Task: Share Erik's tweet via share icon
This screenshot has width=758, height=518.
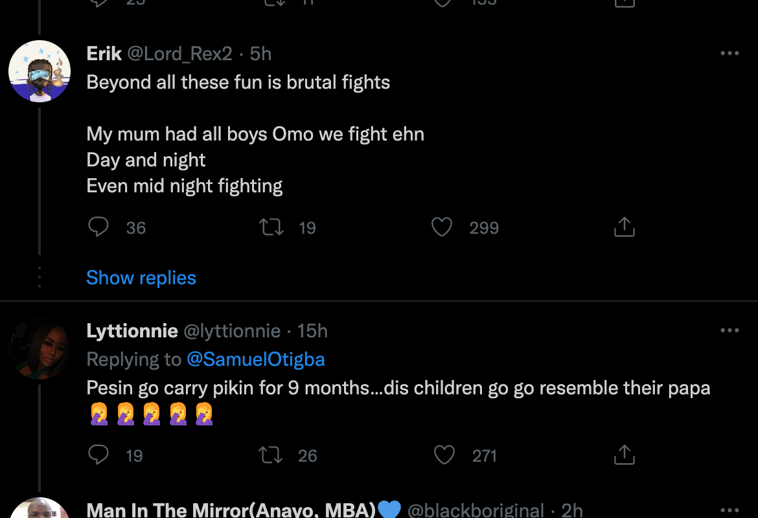Action: pyautogui.click(x=624, y=227)
